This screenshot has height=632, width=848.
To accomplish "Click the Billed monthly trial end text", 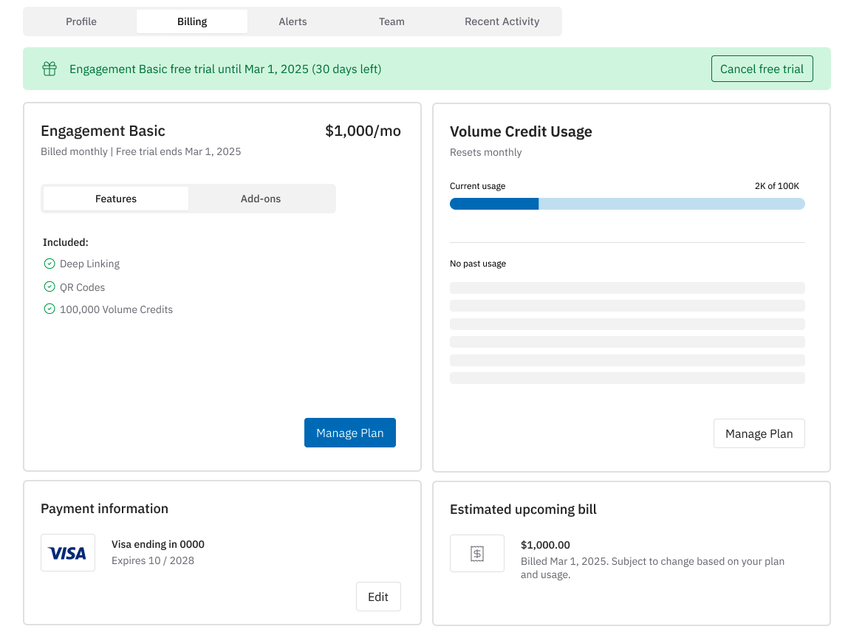I will 140,152.
